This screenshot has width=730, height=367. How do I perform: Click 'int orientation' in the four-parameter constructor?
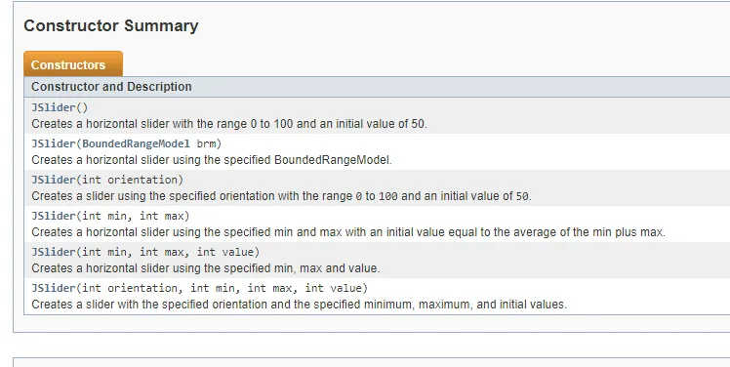pyautogui.click(x=130, y=288)
